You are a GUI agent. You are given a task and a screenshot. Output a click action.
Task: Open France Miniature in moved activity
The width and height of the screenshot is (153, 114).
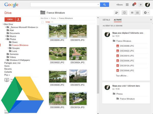(x=122, y=41)
